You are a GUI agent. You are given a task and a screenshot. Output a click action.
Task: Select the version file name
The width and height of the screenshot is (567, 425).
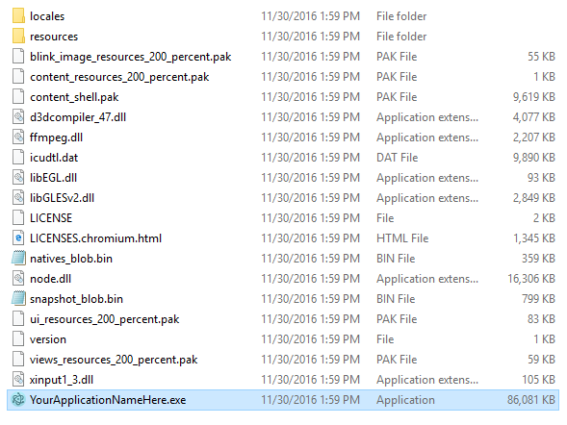pyautogui.click(x=48, y=339)
